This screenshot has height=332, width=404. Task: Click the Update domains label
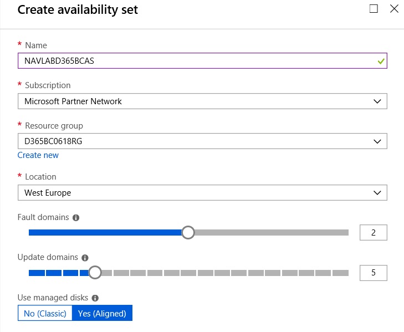48,257
